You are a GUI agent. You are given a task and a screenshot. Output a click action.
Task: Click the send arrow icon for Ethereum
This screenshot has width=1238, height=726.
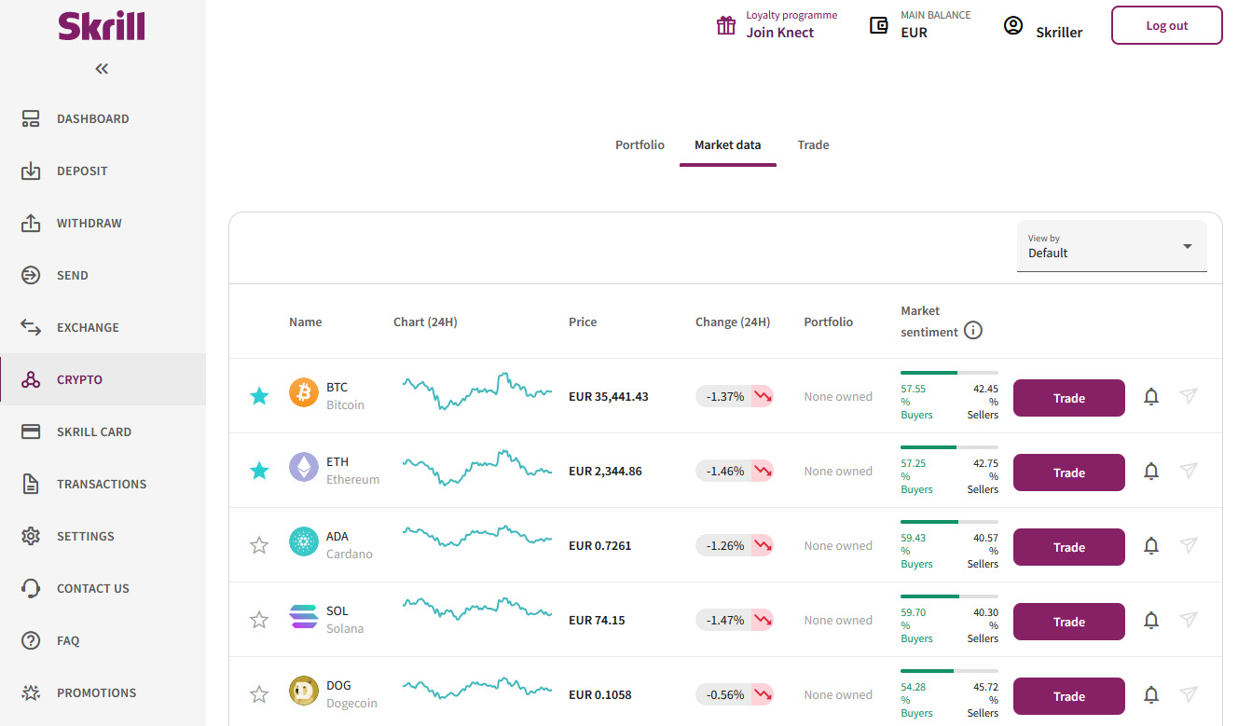click(x=1189, y=471)
